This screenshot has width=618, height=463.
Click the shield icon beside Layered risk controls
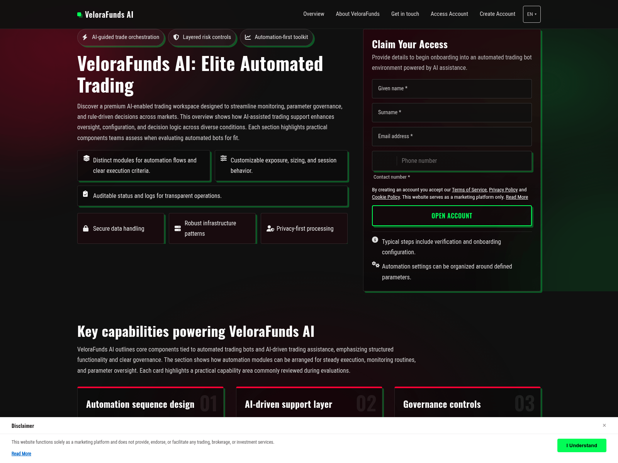coord(176,37)
